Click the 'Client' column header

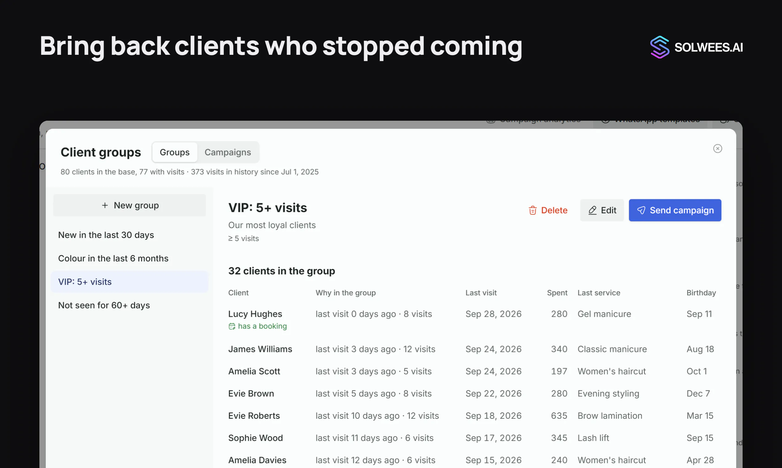pos(238,293)
